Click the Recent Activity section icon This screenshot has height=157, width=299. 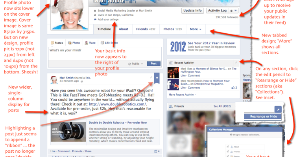[171, 63]
